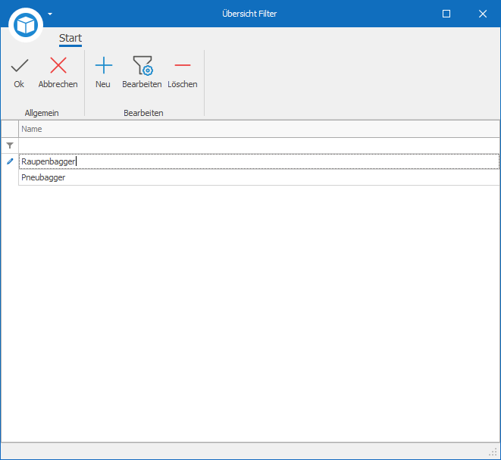Grab the window size grip corner
501x460 pixels.
pyautogui.click(x=493, y=452)
